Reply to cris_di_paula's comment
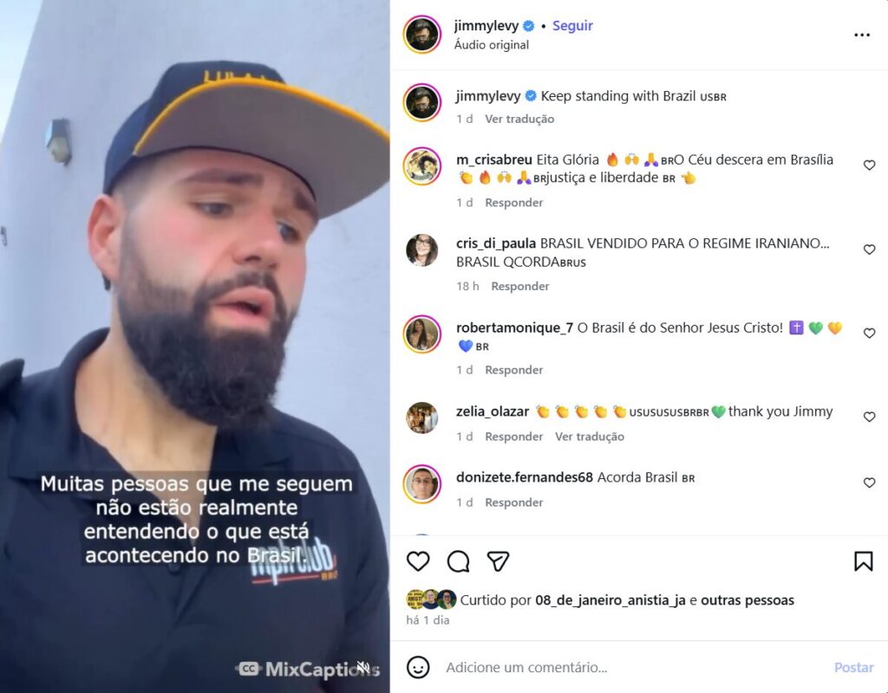Screen dimensions: 888x693 (520, 286)
